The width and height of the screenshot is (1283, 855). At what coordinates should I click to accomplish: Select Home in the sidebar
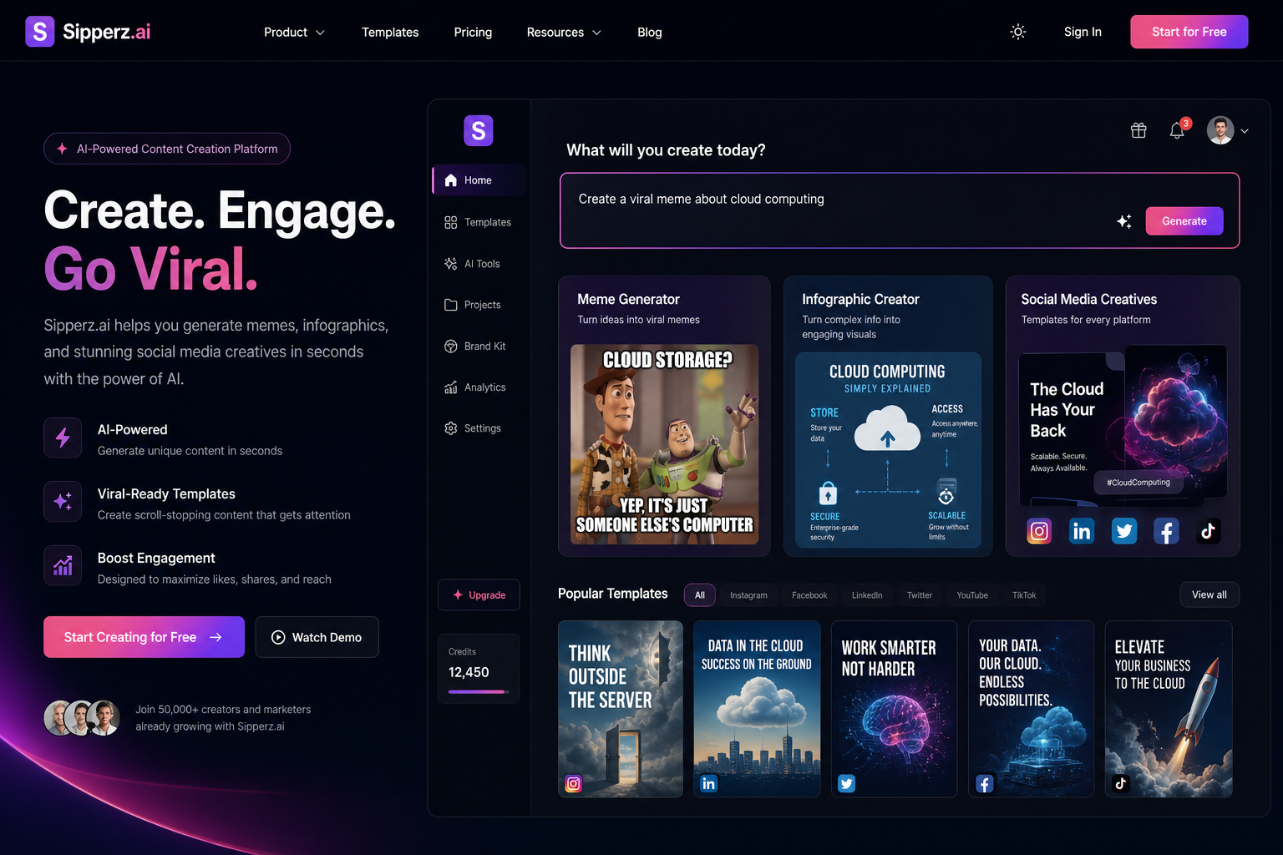point(479,180)
